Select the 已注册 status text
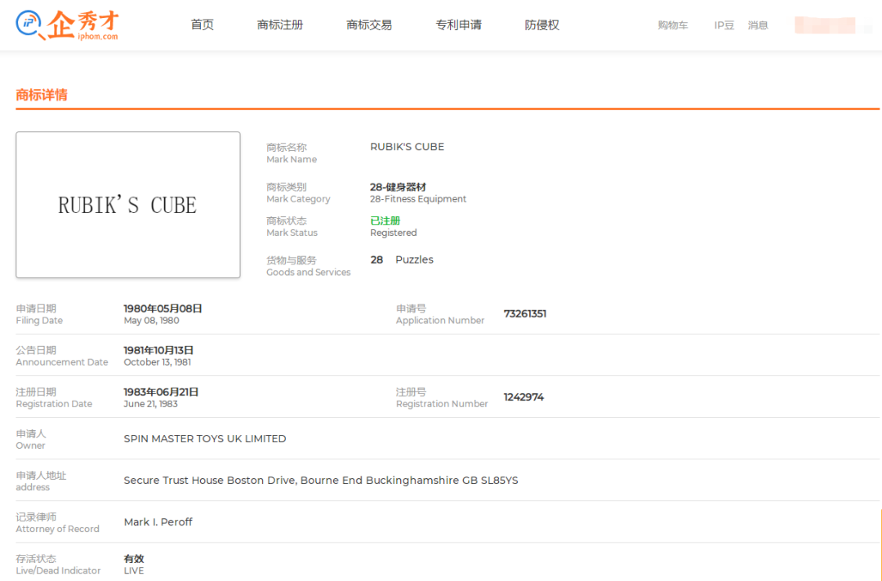882x581 pixels. (385, 221)
